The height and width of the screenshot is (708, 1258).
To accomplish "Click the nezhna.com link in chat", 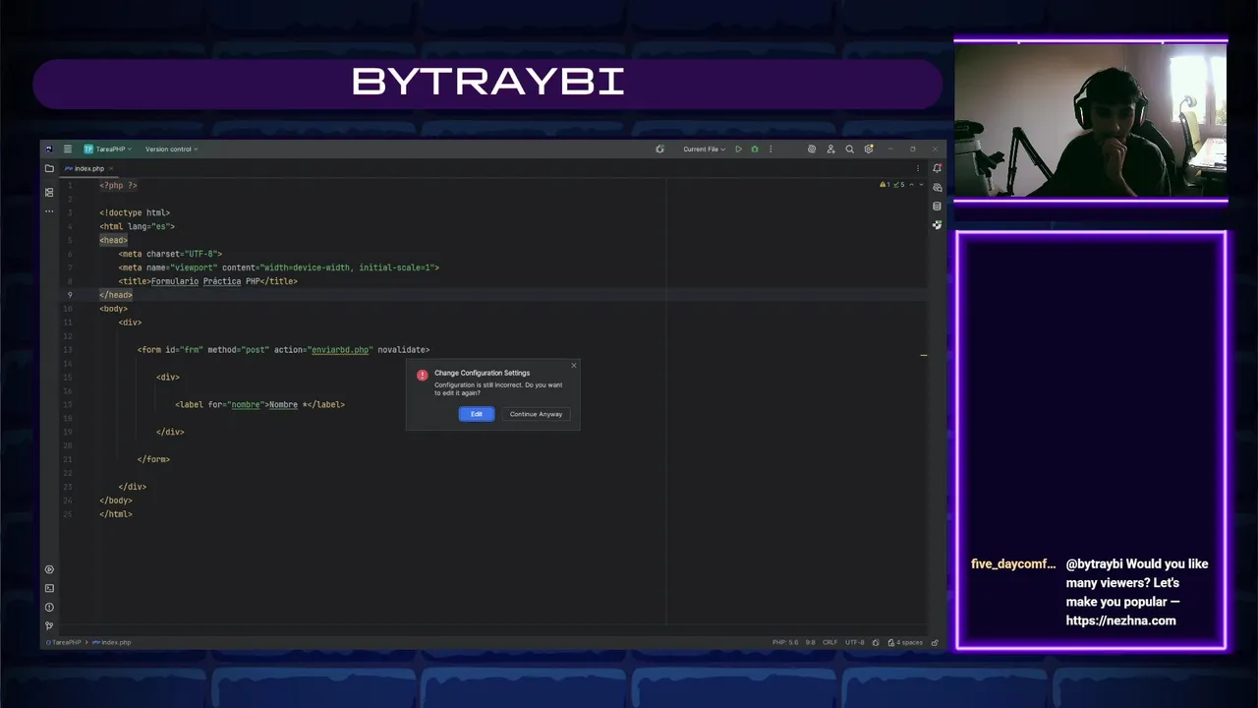I will pos(1121,620).
